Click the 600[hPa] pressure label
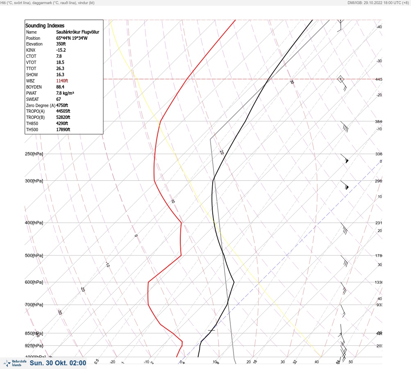 tap(34, 282)
